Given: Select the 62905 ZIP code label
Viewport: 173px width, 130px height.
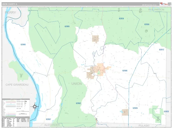Looking at the screenshot, I should pos(67,27).
